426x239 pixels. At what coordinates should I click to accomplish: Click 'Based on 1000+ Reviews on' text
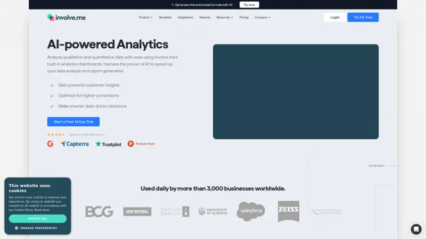pos(87,135)
